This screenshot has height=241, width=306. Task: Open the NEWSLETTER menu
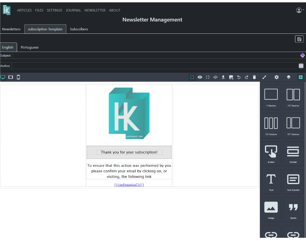click(x=95, y=10)
